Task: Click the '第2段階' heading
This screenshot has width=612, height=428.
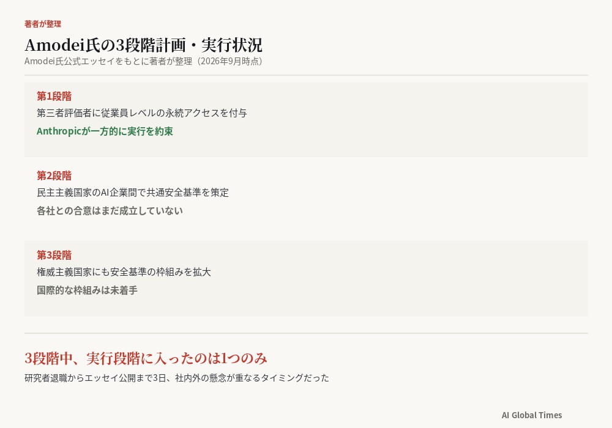Action: (54, 175)
